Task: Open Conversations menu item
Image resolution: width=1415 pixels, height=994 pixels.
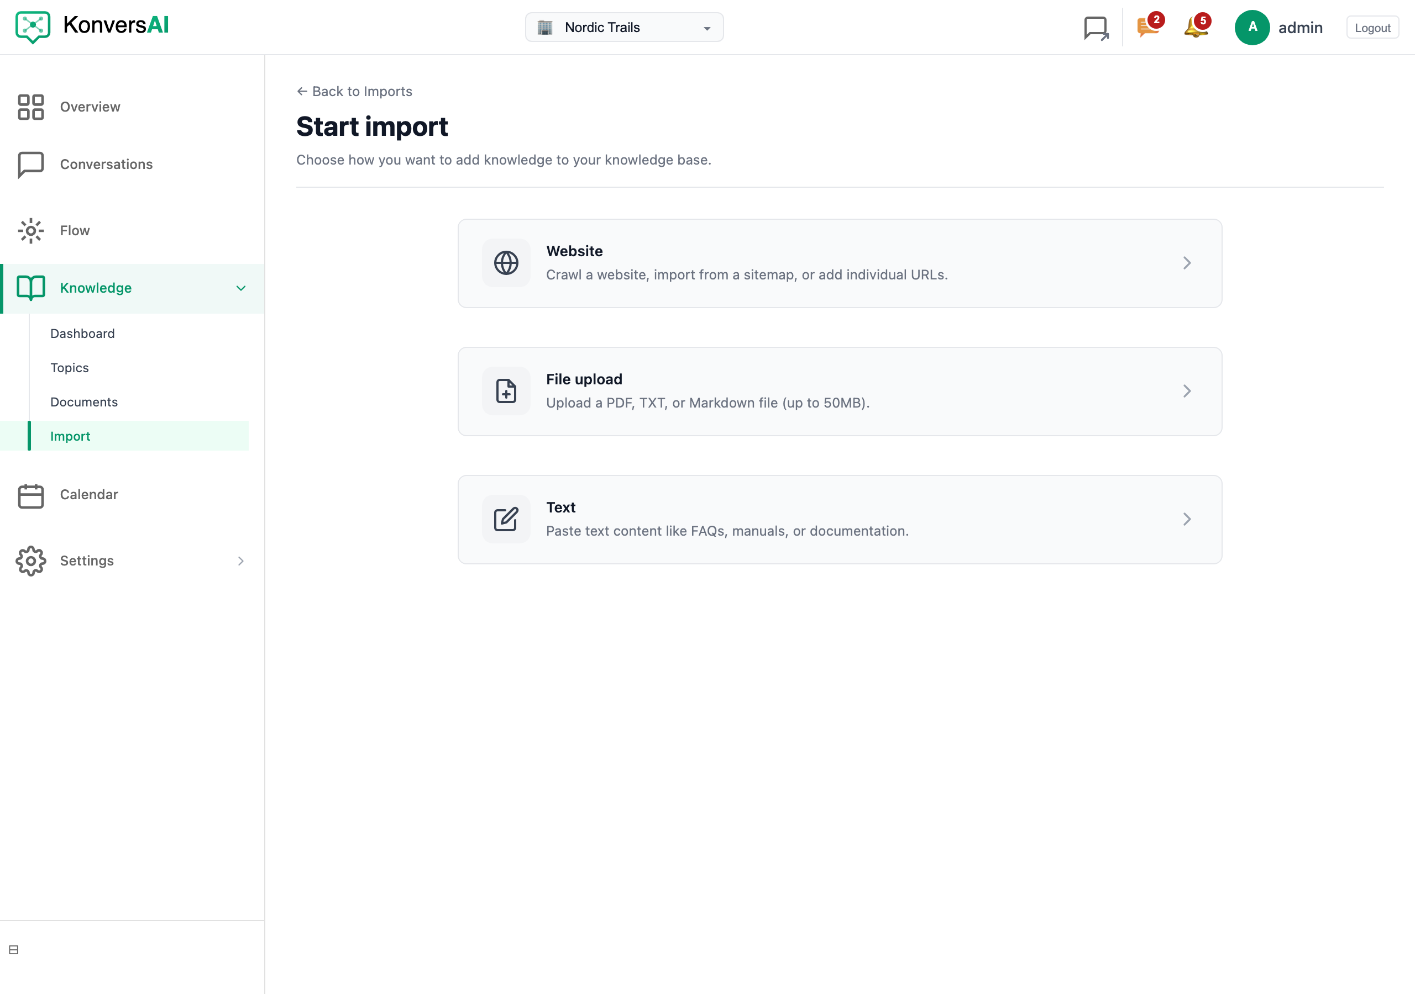Action: [132, 165]
